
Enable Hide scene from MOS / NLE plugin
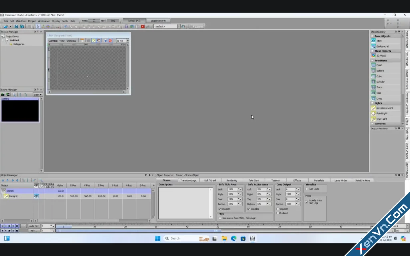pos(220,218)
